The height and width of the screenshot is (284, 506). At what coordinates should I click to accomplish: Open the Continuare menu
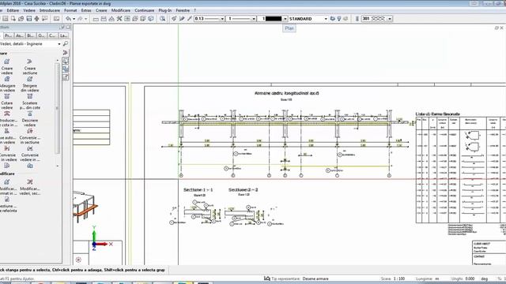coord(144,10)
